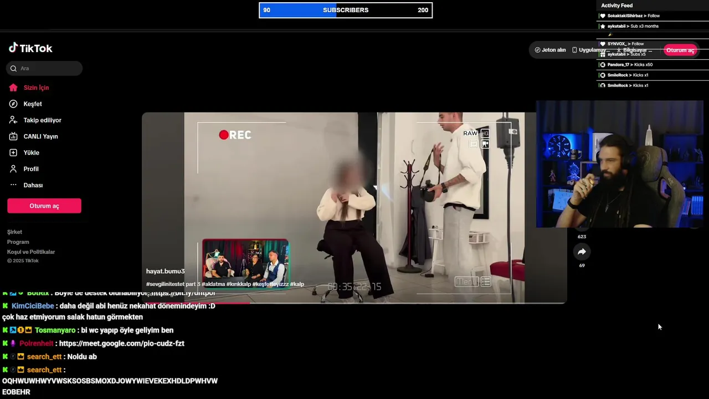Click the #kalp hashtag

pyautogui.click(x=297, y=284)
